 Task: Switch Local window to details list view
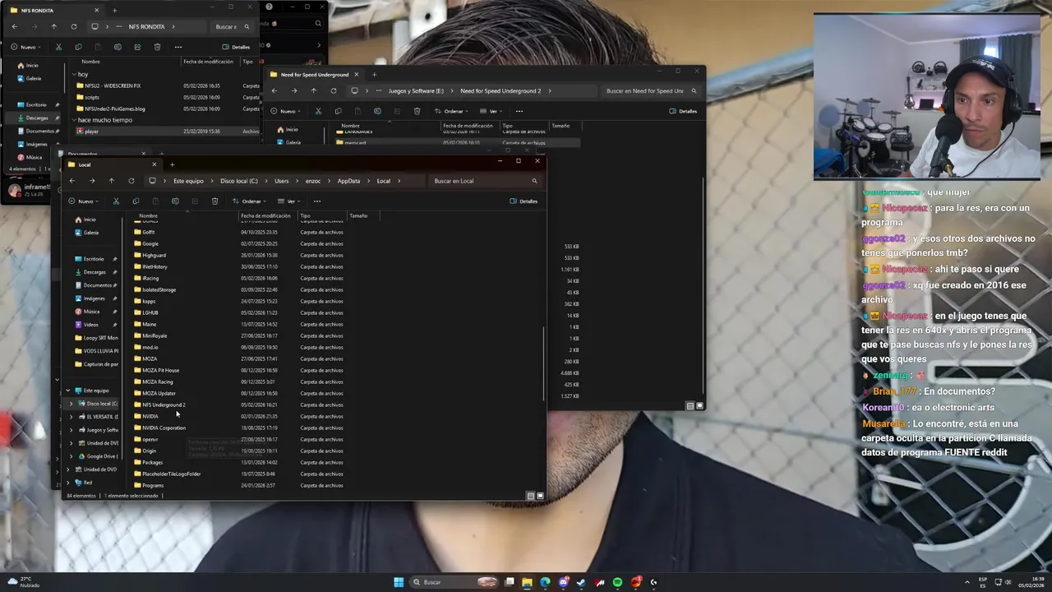click(x=531, y=496)
